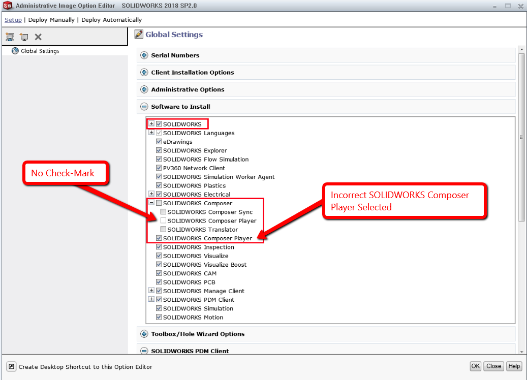Toggle SOLIDWORKS Electrical checkbox
Image resolution: width=527 pixels, height=380 pixels.
[159, 194]
